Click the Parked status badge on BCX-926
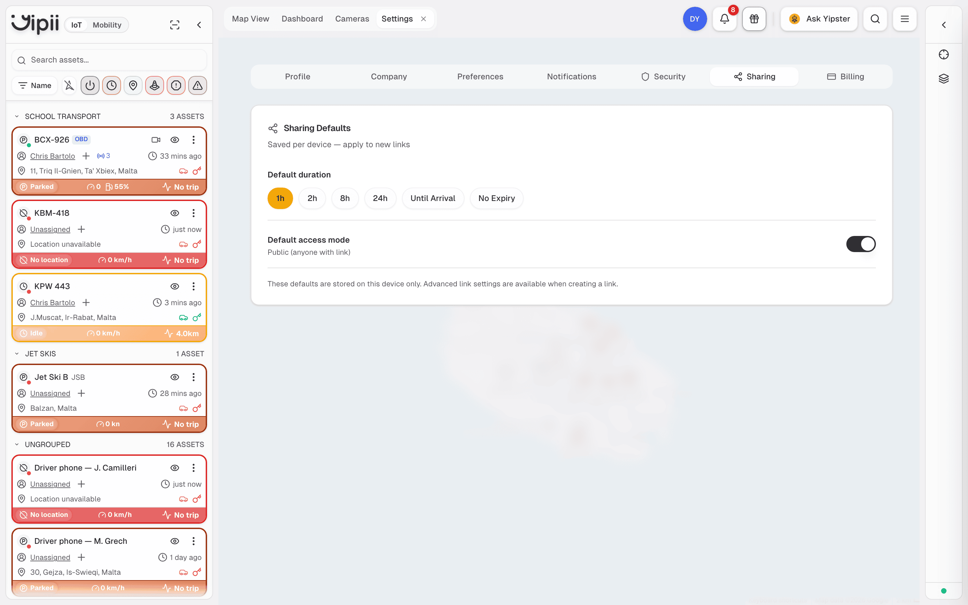The image size is (968, 605). click(x=37, y=187)
